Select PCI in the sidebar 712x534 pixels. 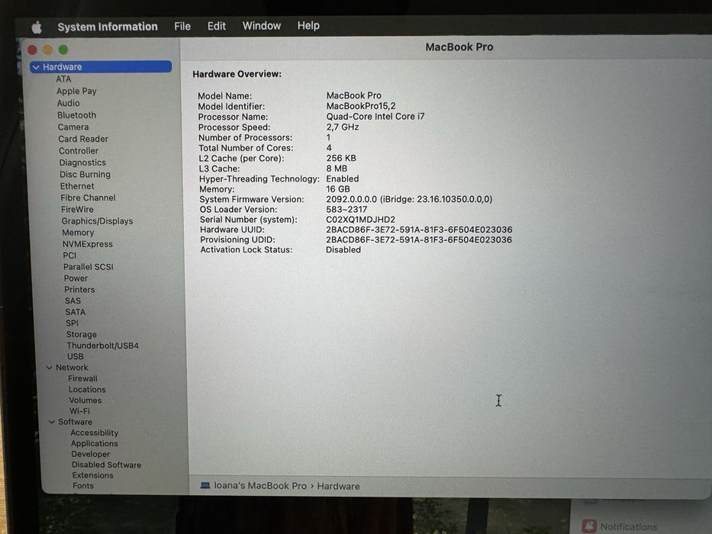[x=69, y=256]
